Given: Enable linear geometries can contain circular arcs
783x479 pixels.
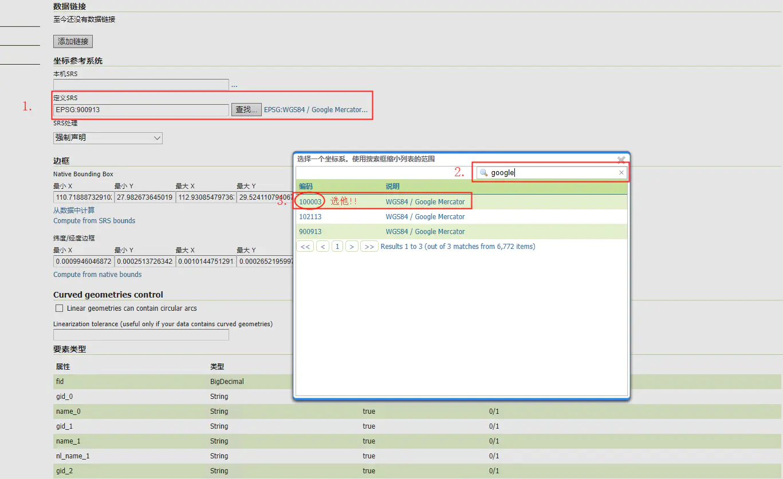Looking at the screenshot, I should [x=59, y=308].
